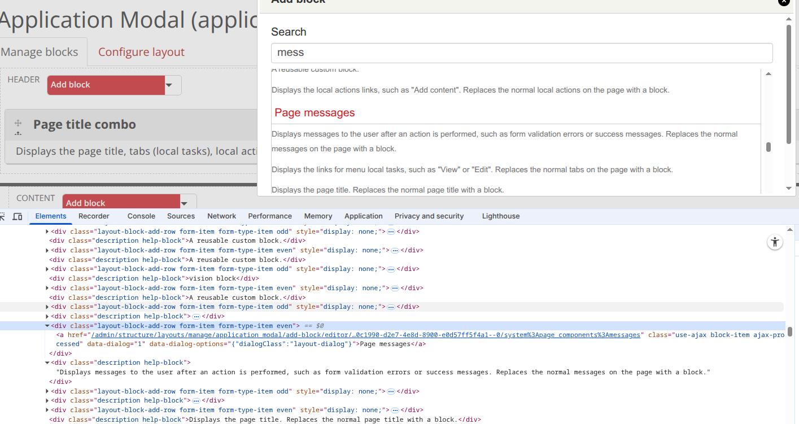Expand collapsed description help-block above selected node

tap(47, 316)
